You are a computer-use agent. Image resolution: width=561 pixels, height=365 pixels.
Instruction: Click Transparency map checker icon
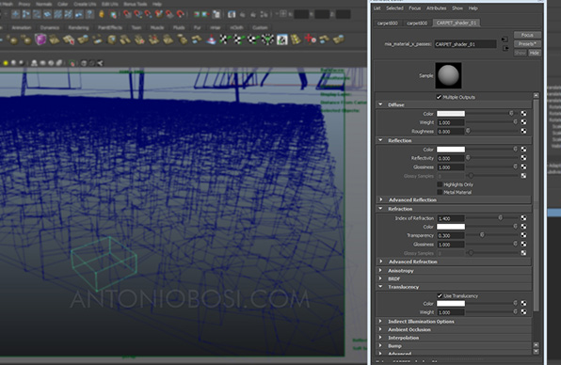(x=523, y=235)
